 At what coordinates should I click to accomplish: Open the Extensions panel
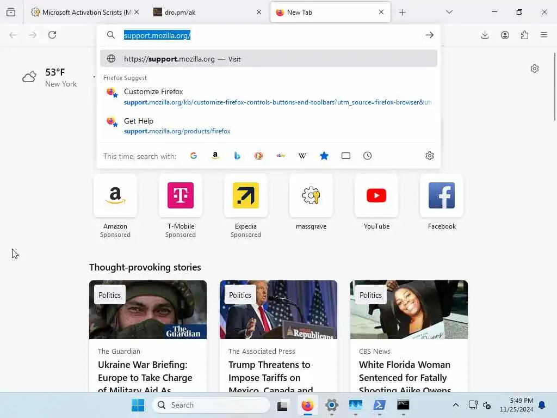(525, 35)
